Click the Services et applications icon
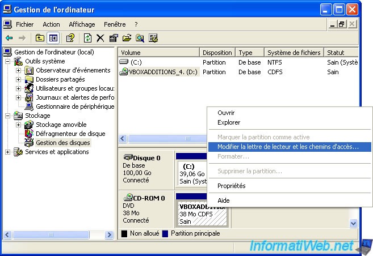 coord(18,152)
